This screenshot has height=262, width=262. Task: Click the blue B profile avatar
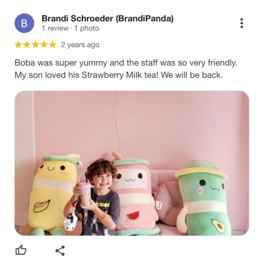(x=24, y=23)
